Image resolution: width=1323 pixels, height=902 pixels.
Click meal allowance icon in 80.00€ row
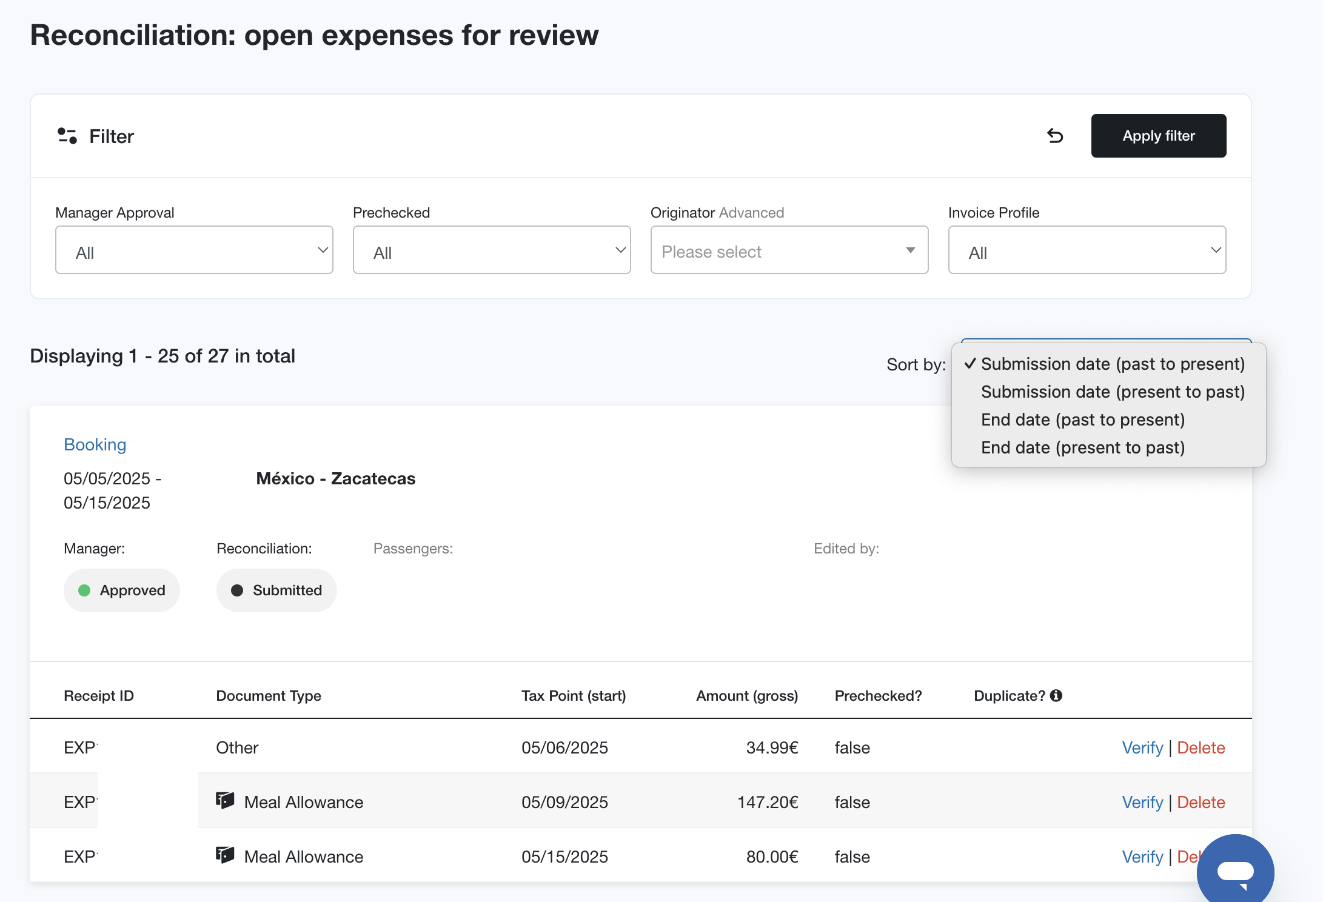[x=225, y=855]
